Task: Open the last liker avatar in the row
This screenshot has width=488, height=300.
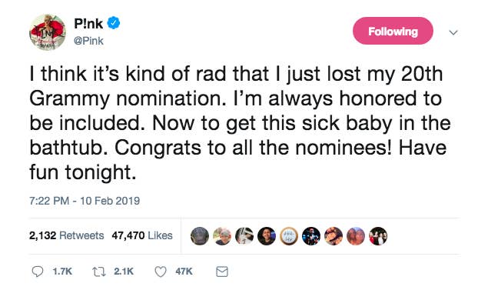Action: pyautogui.click(x=378, y=236)
